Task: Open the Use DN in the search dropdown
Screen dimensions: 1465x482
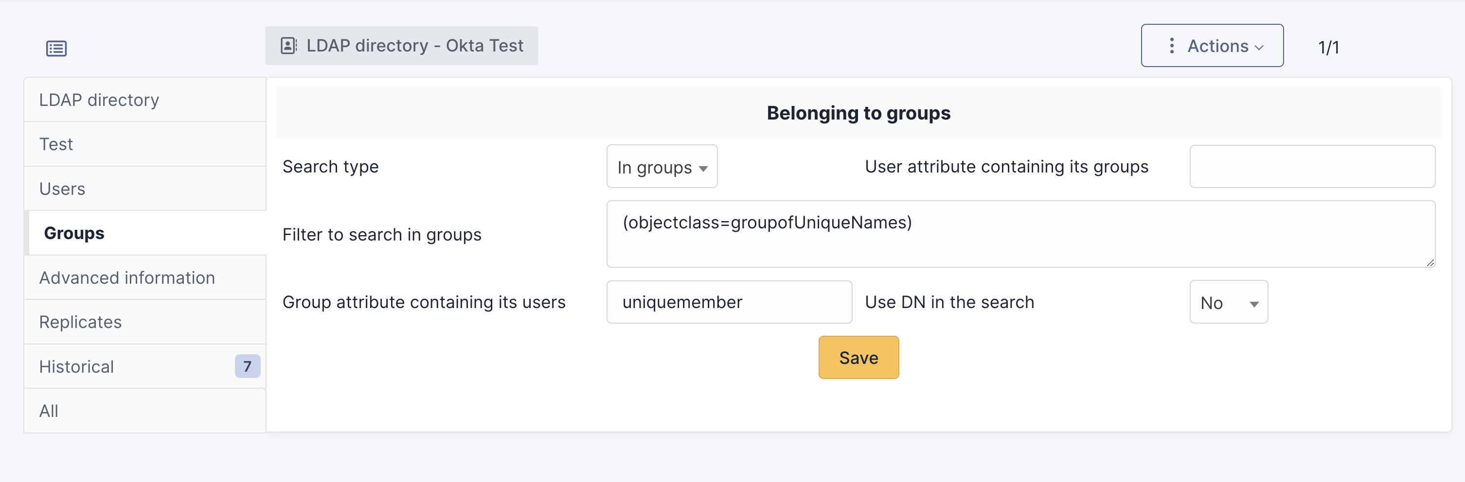Action: (x=1228, y=302)
